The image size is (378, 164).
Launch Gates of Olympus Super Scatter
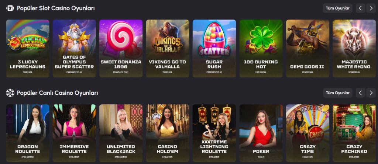pyautogui.click(x=74, y=48)
